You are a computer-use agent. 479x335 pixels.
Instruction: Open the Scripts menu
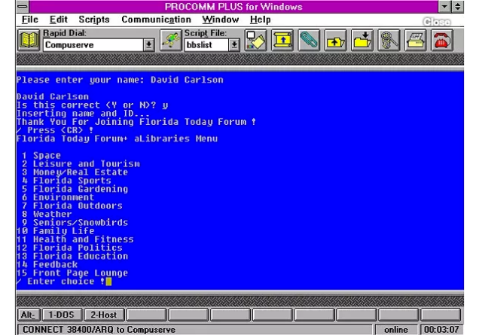click(94, 20)
